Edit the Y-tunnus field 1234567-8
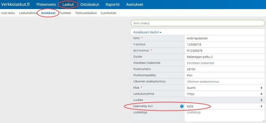The image size is (266, 123). pyautogui.click(x=225, y=44)
